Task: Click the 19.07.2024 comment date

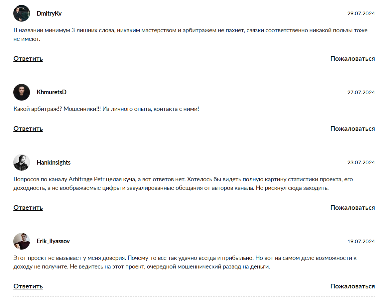Action: pyautogui.click(x=361, y=242)
